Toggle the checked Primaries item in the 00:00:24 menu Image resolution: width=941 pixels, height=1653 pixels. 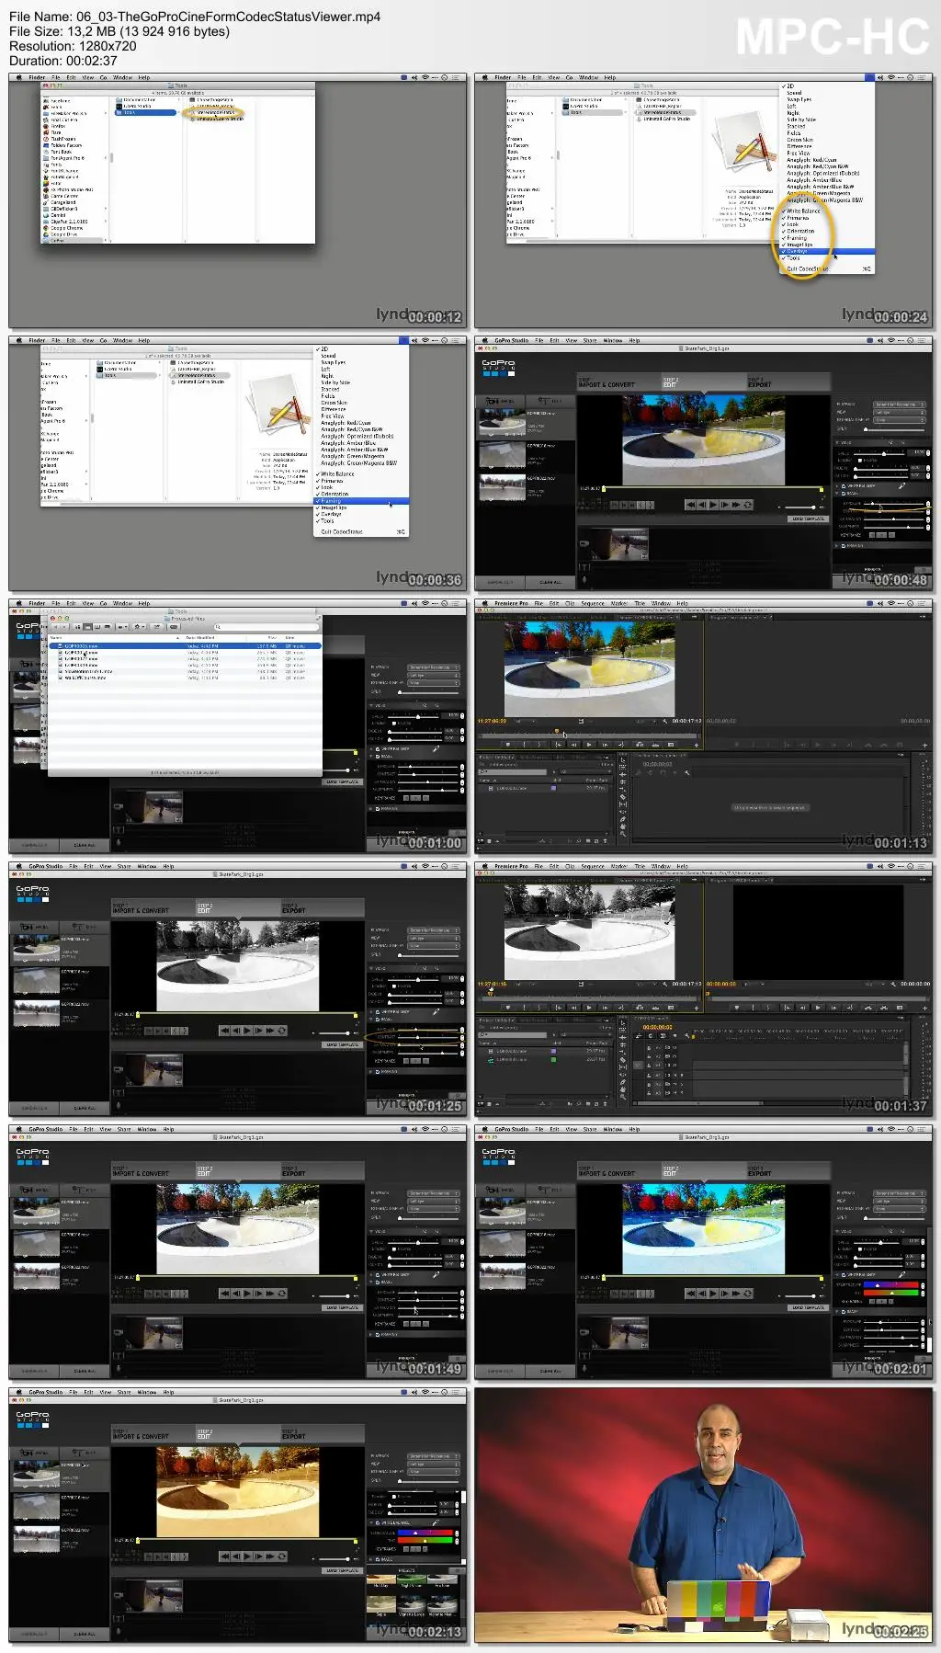pyautogui.click(x=827, y=218)
